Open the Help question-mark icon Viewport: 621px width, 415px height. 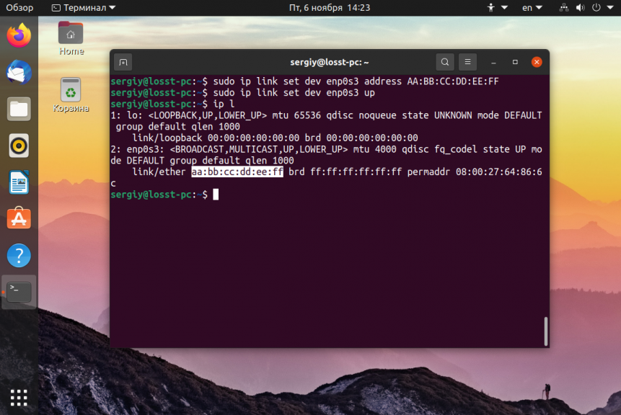(19, 255)
